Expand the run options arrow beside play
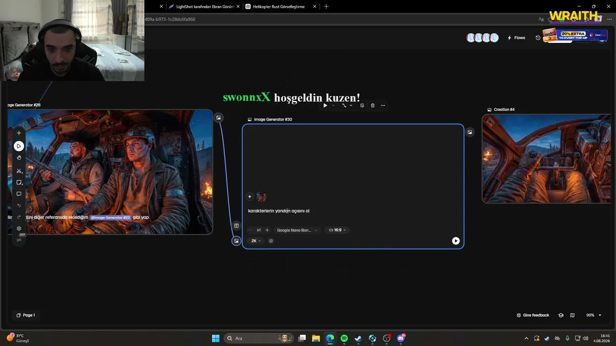Viewport: 616px width, 346px height. [x=333, y=106]
